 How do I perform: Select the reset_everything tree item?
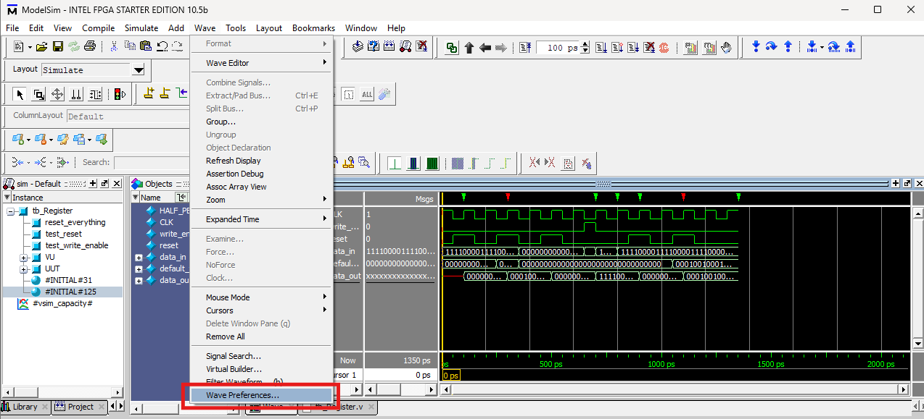click(x=75, y=222)
